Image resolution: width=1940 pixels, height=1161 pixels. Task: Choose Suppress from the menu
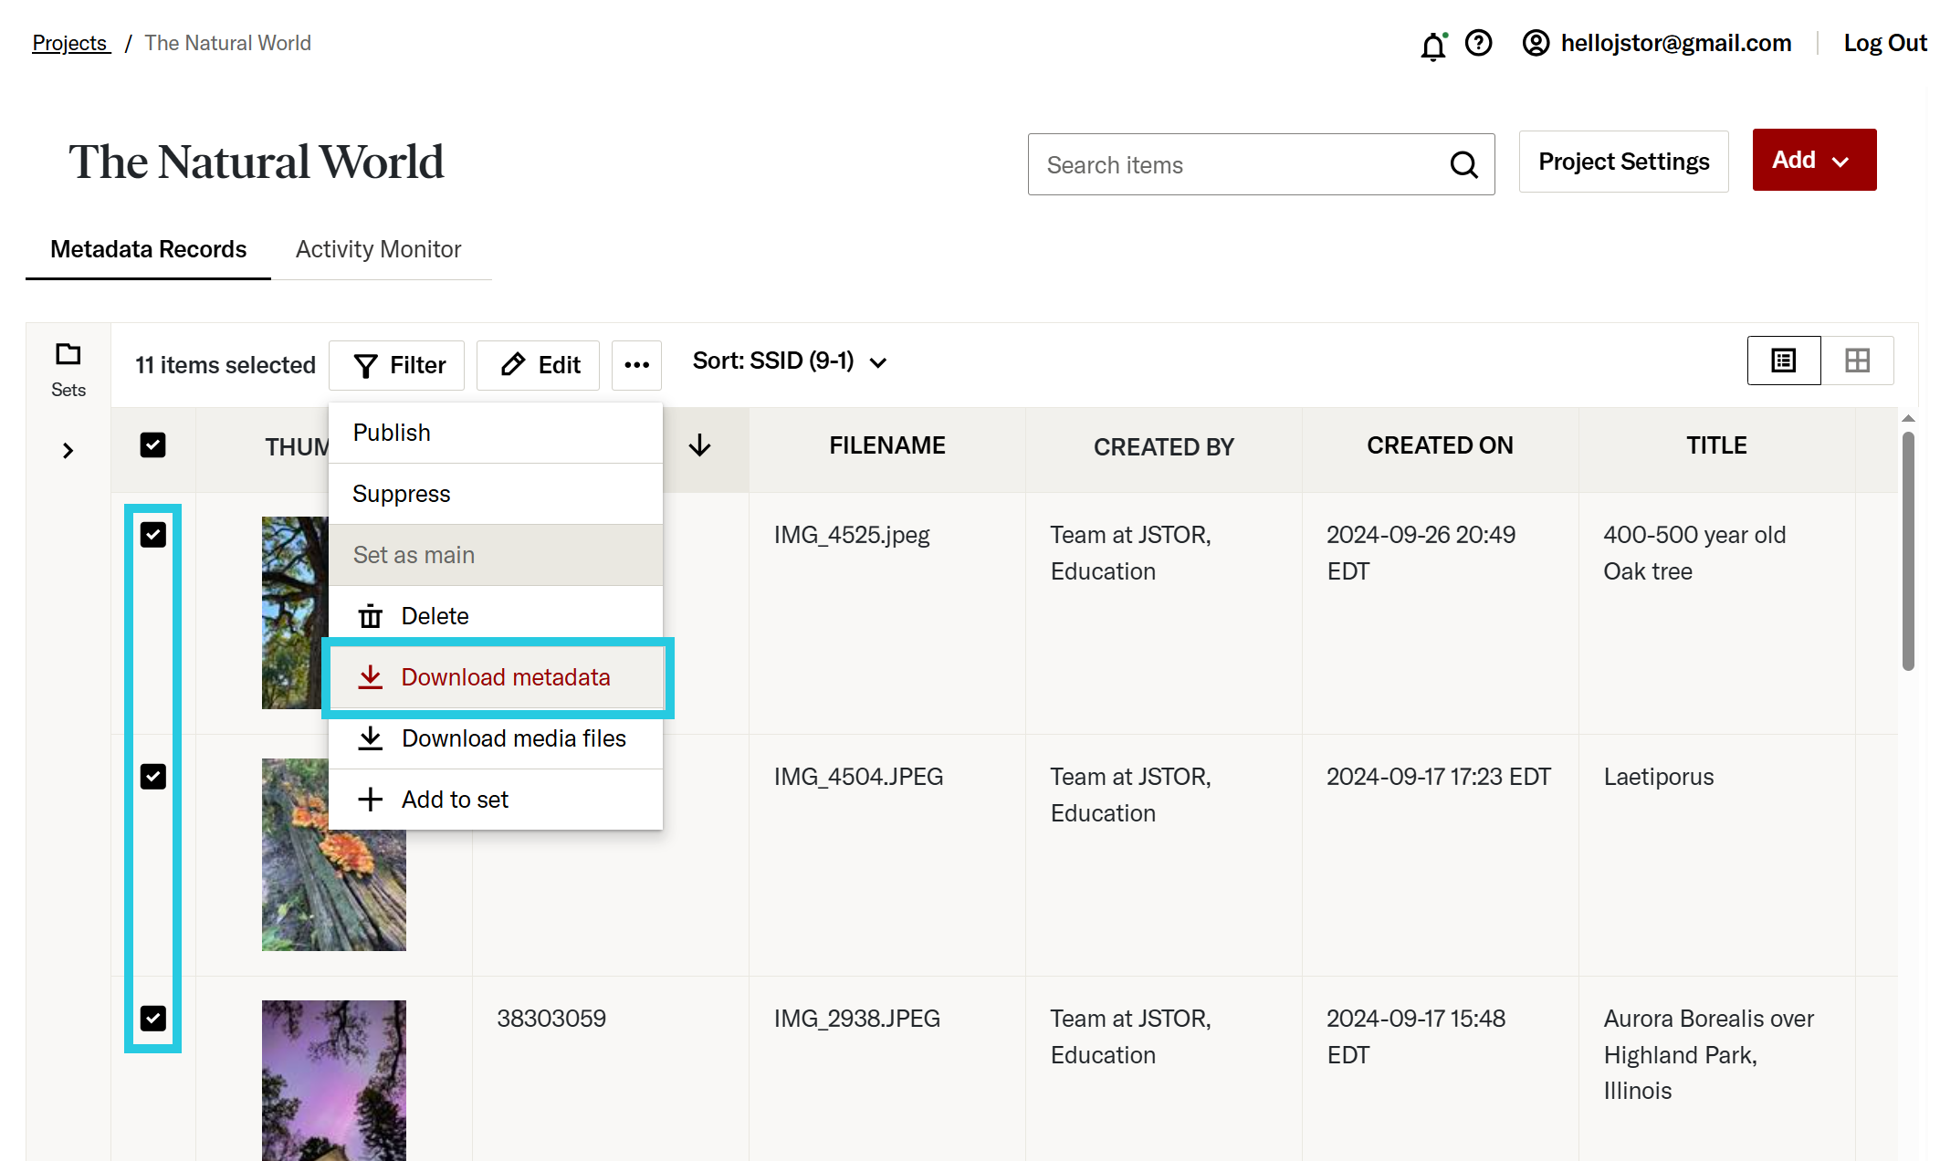[x=496, y=494]
